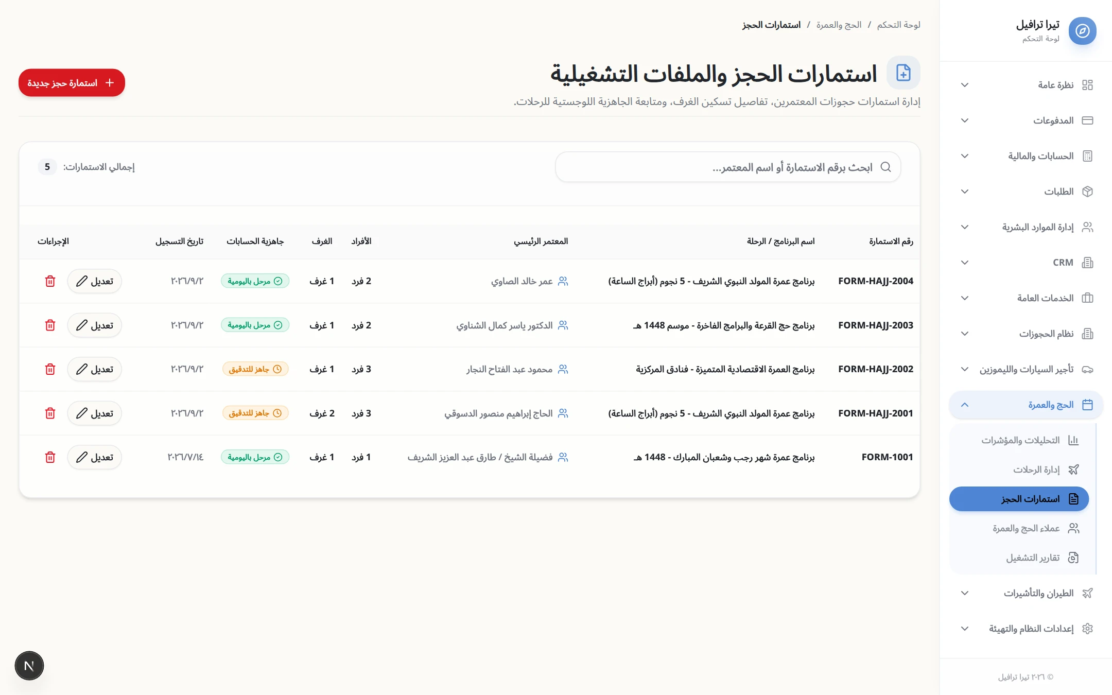Click form number FORM-HAJJ-2002
Image resolution: width=1112 pixels, height=695 pixels.
click(876, 369)
